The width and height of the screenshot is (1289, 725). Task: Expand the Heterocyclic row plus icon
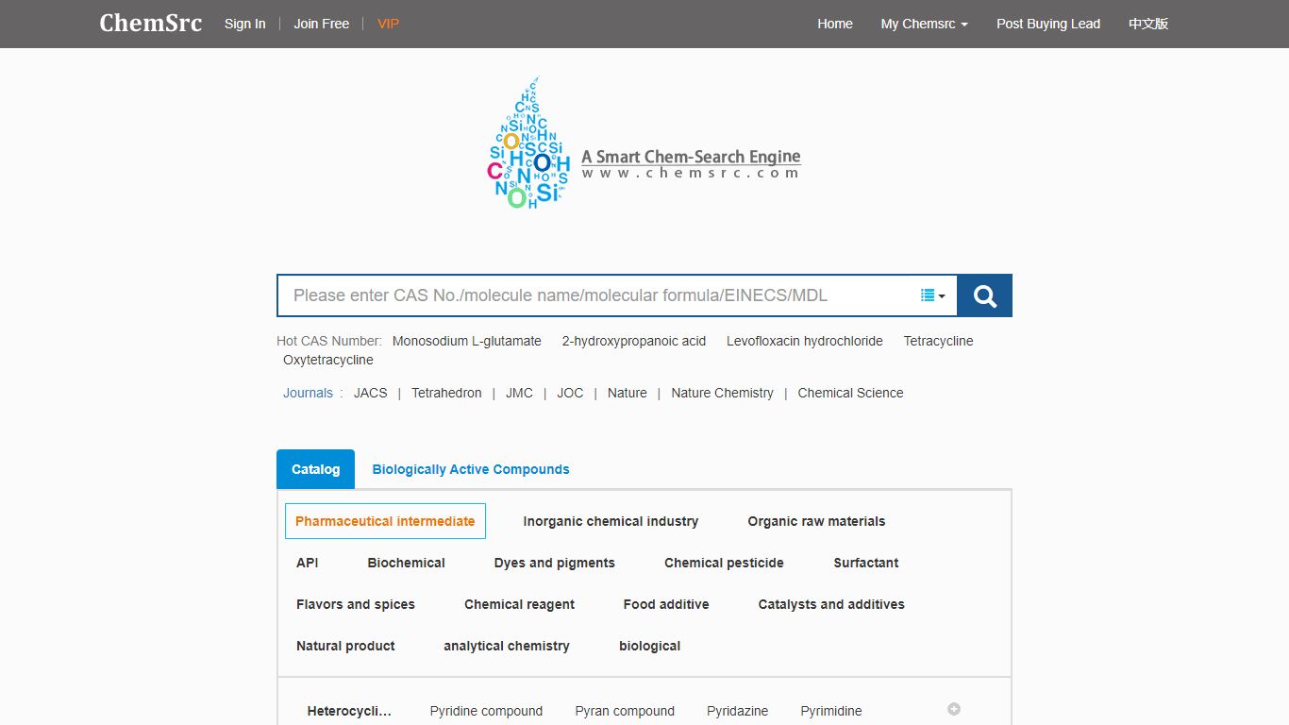[954, 709]
